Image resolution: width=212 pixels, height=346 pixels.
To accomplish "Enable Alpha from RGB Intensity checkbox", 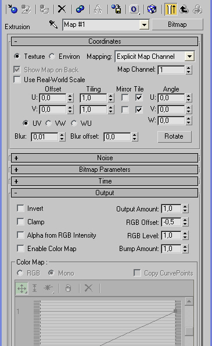I will click(x=20, y=235).
